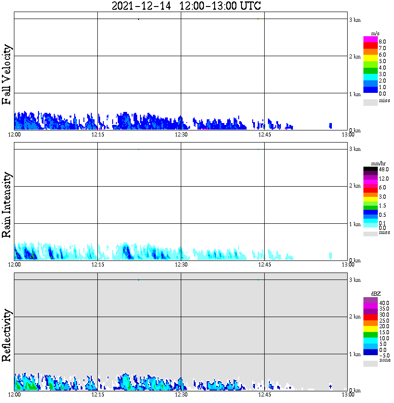The image size is (394, 403).
Task: Click the plot title with the date 2021-12-14
Action: click(x=186, y=6)
